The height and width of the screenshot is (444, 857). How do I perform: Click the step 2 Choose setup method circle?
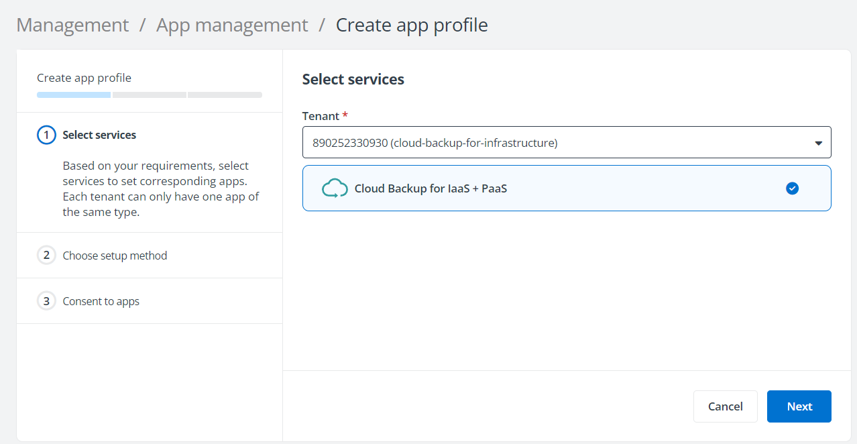click(x=46, y=255)
